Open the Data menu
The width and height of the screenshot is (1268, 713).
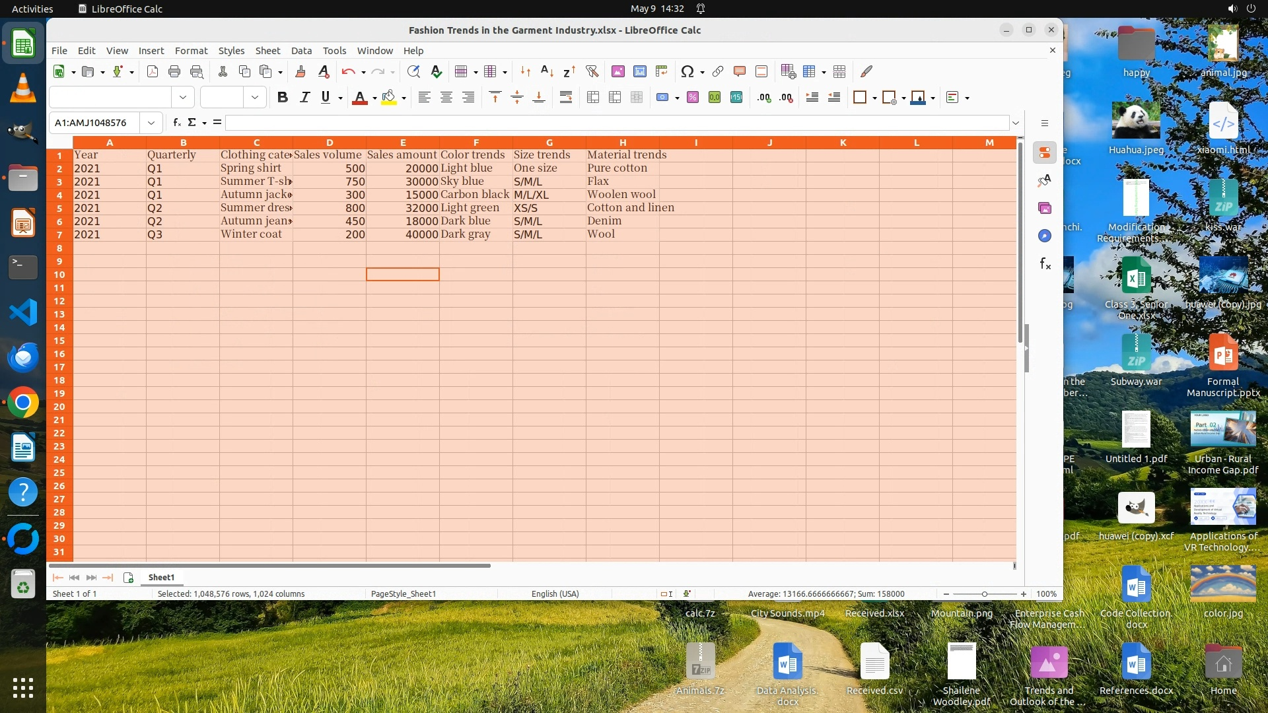click(301, 51)
